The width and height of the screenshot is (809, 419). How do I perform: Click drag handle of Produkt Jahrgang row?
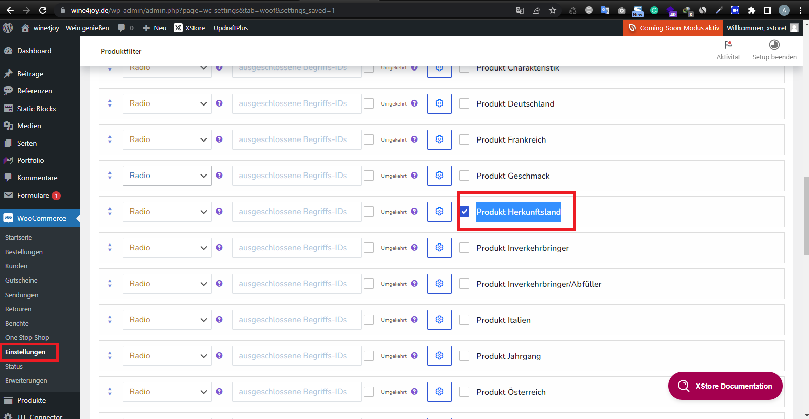pos(110,356)
